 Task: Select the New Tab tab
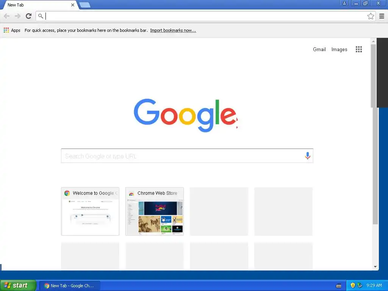click(x=39, y=5)
